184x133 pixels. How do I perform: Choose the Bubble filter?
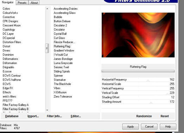point(58,17)
